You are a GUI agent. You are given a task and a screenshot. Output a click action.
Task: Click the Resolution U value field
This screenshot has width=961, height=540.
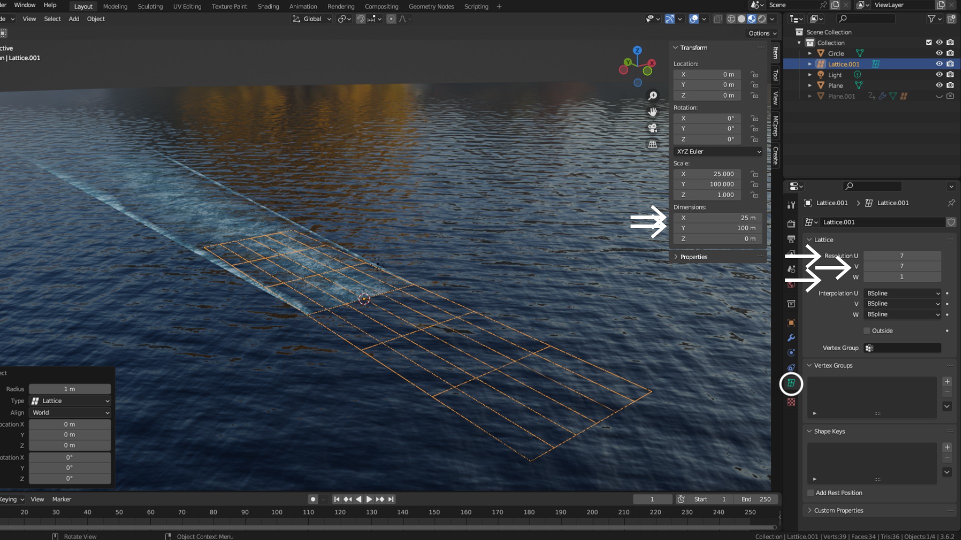(901, 255)
